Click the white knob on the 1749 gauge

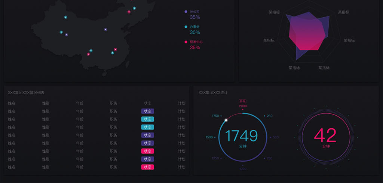pos(226,120)
